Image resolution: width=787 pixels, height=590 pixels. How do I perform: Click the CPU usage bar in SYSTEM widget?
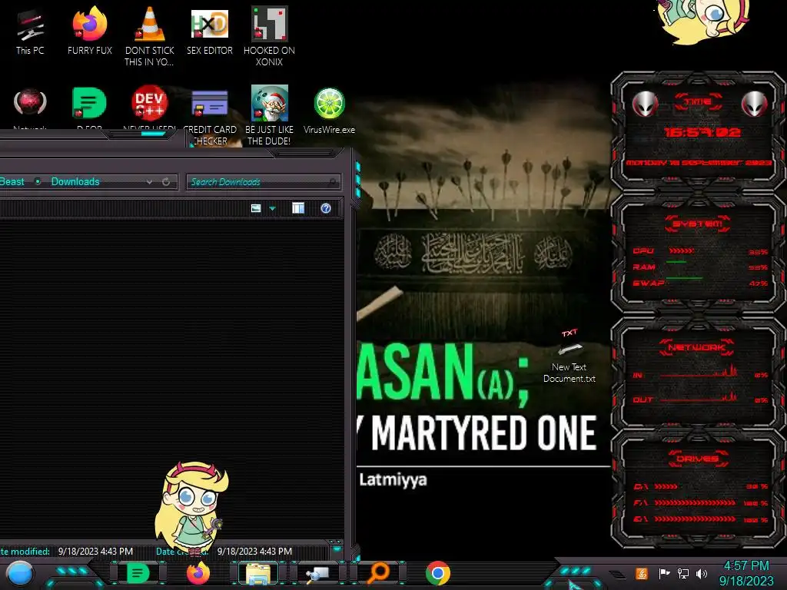tap(682, 250)
